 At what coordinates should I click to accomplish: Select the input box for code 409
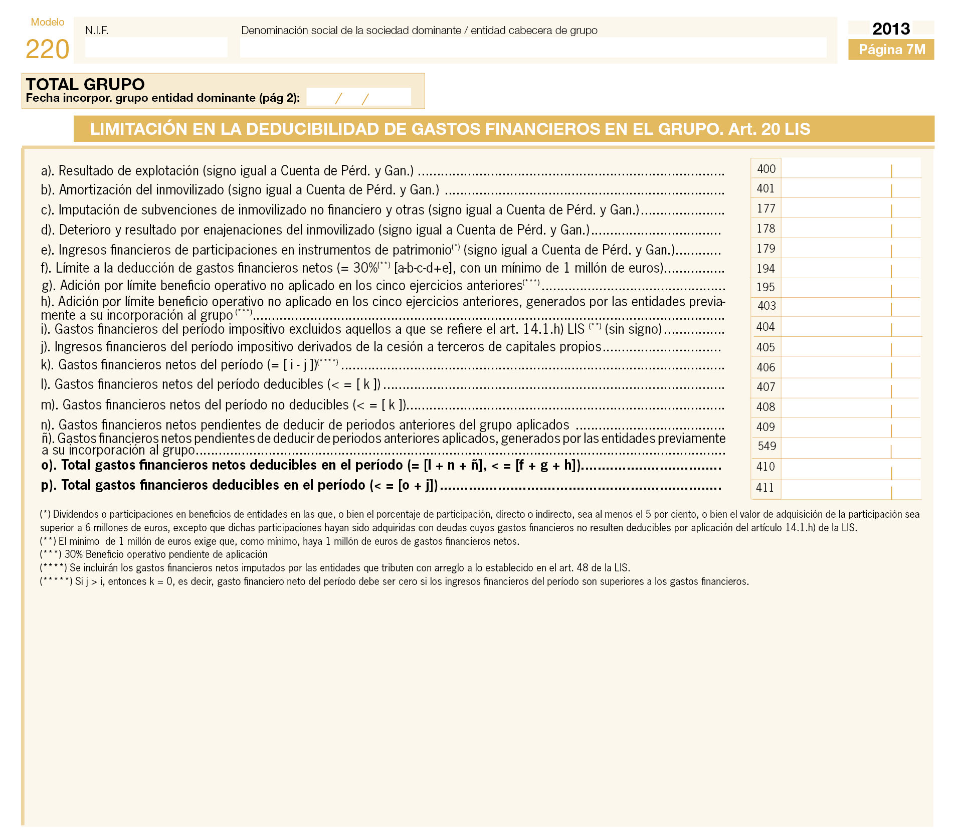(x=851, y=428)
